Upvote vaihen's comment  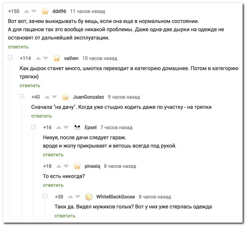[x=39, y=58]
